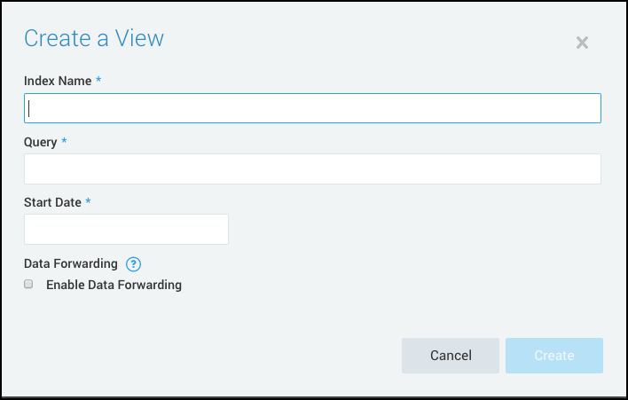Click the Query field label
This screenshot has width=628, height=400.
[41, 141]
